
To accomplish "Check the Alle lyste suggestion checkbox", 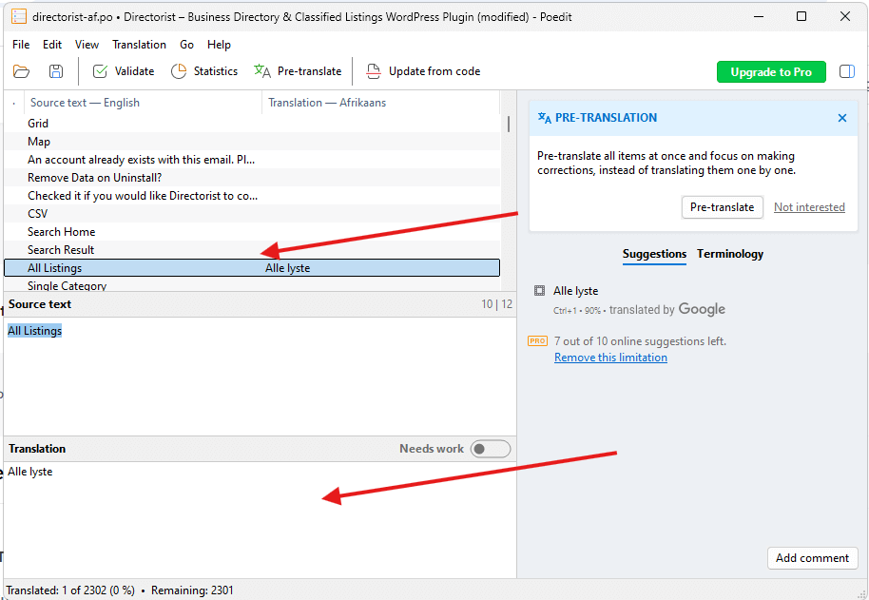I will [x=539, y=291].
